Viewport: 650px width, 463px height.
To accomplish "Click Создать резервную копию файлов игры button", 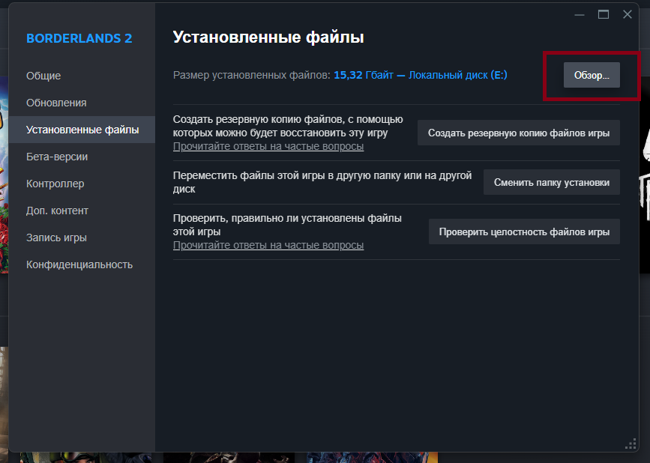I will tap(519, 133).
